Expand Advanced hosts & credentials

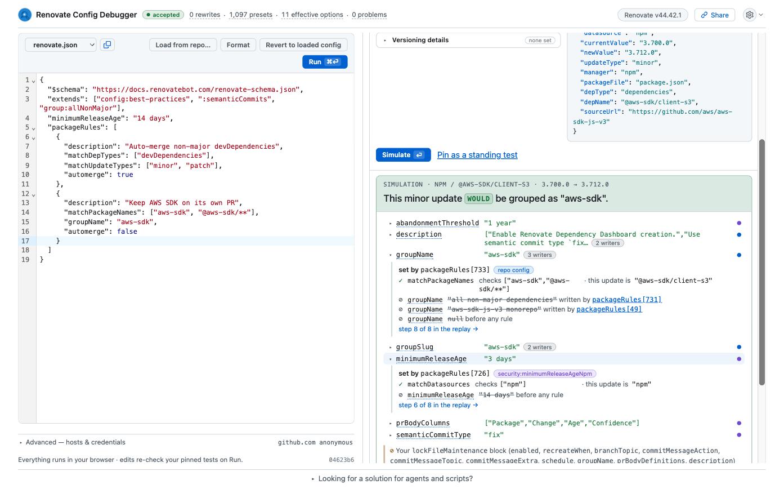tap(73, 442)
